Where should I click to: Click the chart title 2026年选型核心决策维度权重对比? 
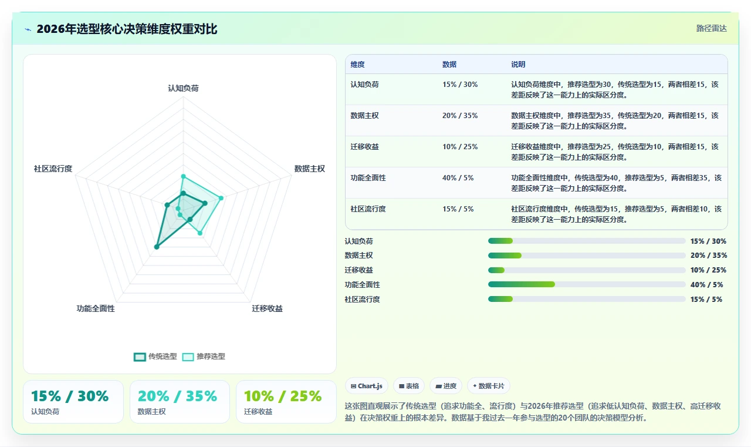(x=127, y=29)
